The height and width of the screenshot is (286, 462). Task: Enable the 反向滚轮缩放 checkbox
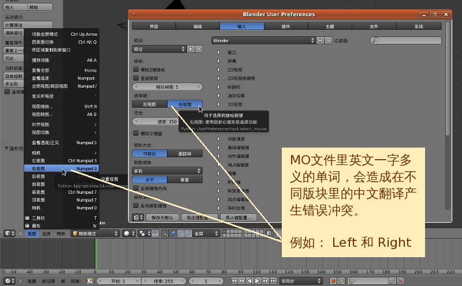click(136, 205)
